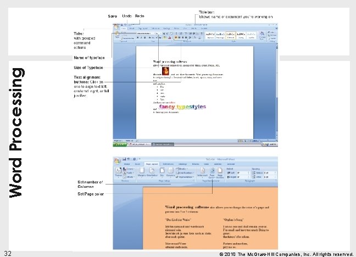Image resolution: width=356 pixels, height=257 pixels.
Task: Click Spacing After field in lower ribbon
Action: 270,177
